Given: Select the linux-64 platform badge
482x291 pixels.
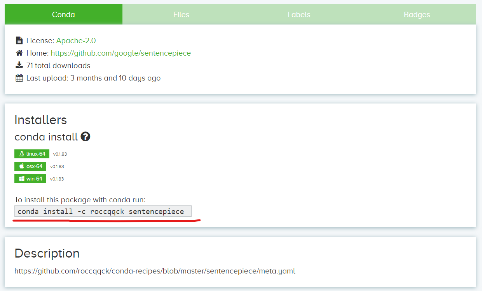Looking at the screenshot, I should [x=31, y=154].
